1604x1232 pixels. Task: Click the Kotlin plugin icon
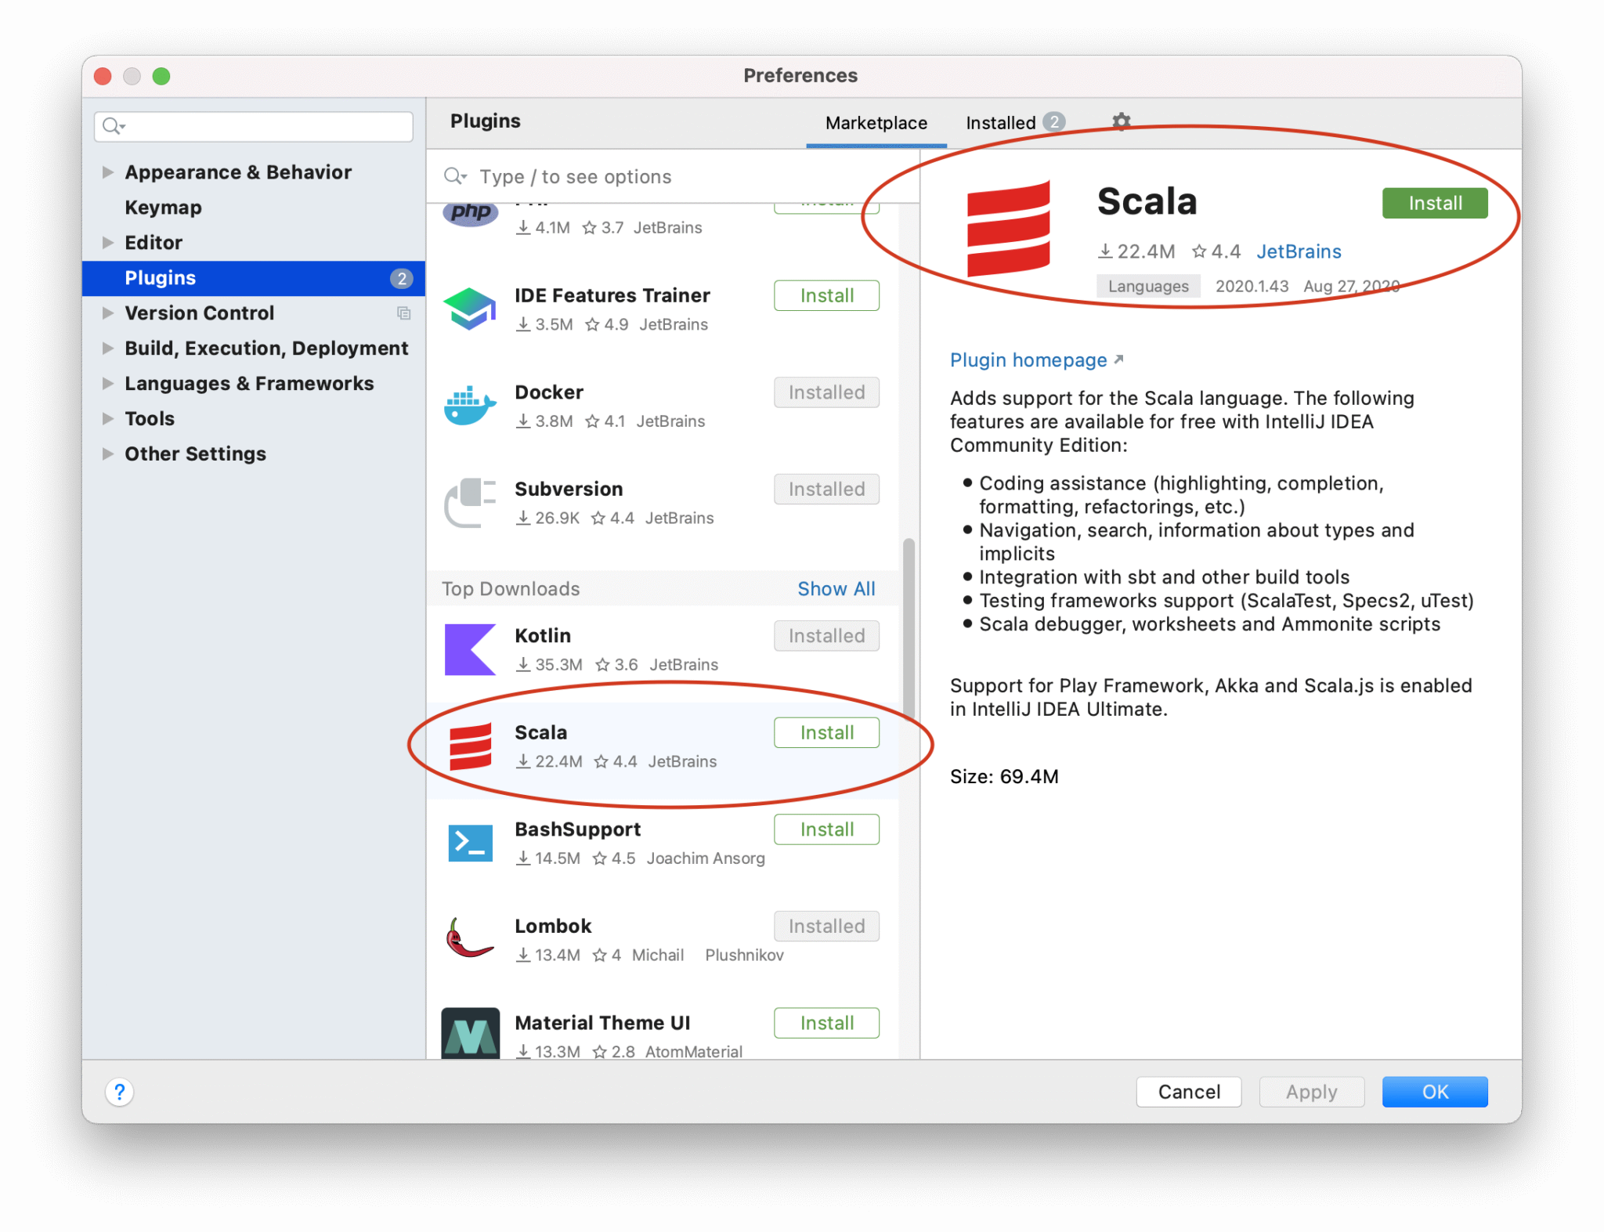(x=470, y=649)
